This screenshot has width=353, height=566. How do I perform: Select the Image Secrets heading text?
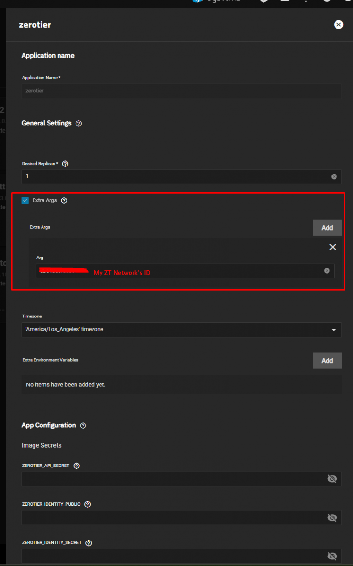click(x=42, y=445)
